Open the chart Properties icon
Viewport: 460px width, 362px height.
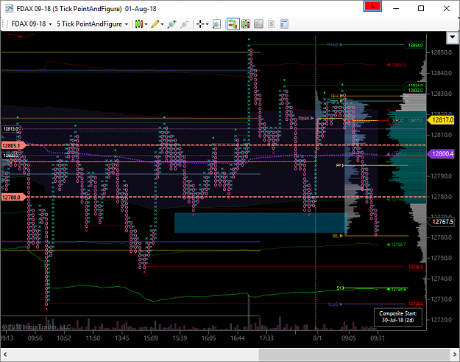[284, 24]
